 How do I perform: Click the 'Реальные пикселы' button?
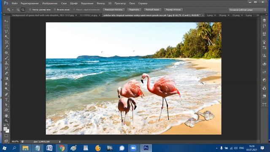coord(113,10)
